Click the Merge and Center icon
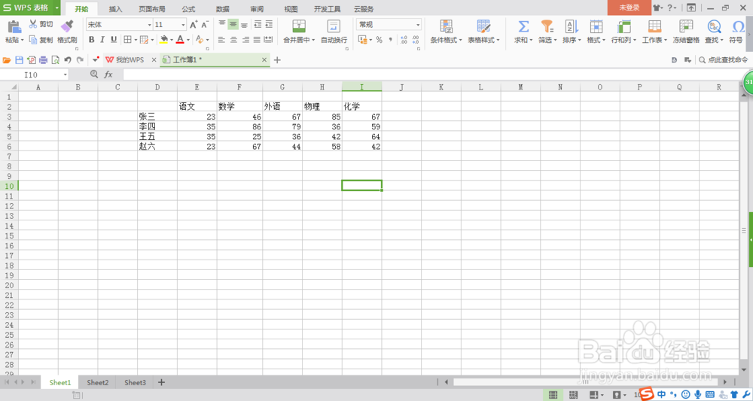Screen dimensions: 753x401 pos(299,26)
